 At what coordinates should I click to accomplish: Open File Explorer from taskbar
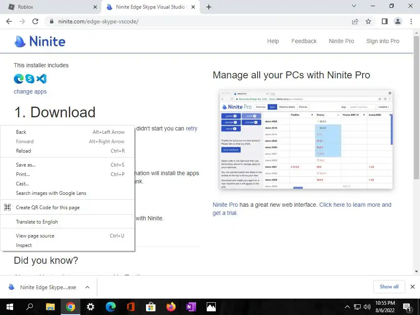coord(50,307)
